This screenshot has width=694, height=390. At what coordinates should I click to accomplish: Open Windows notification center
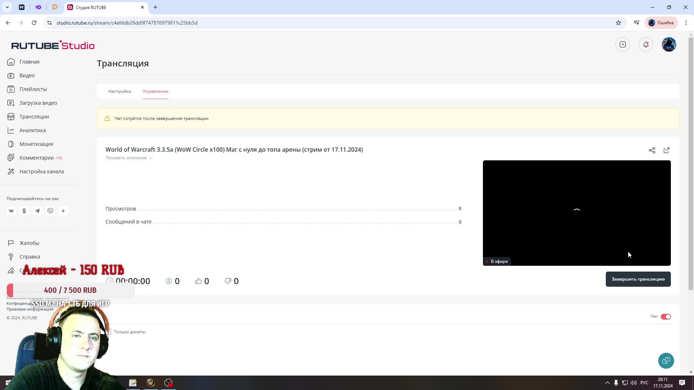point(682,383)
